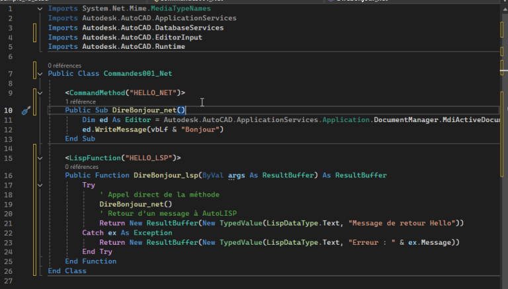Click line number 27 in the gutter

pyautogui.click(x=8, y=281)
